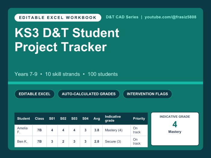Click Ben K.'s S04 score
Screen dimensions: 211x158
coord(85,141)
